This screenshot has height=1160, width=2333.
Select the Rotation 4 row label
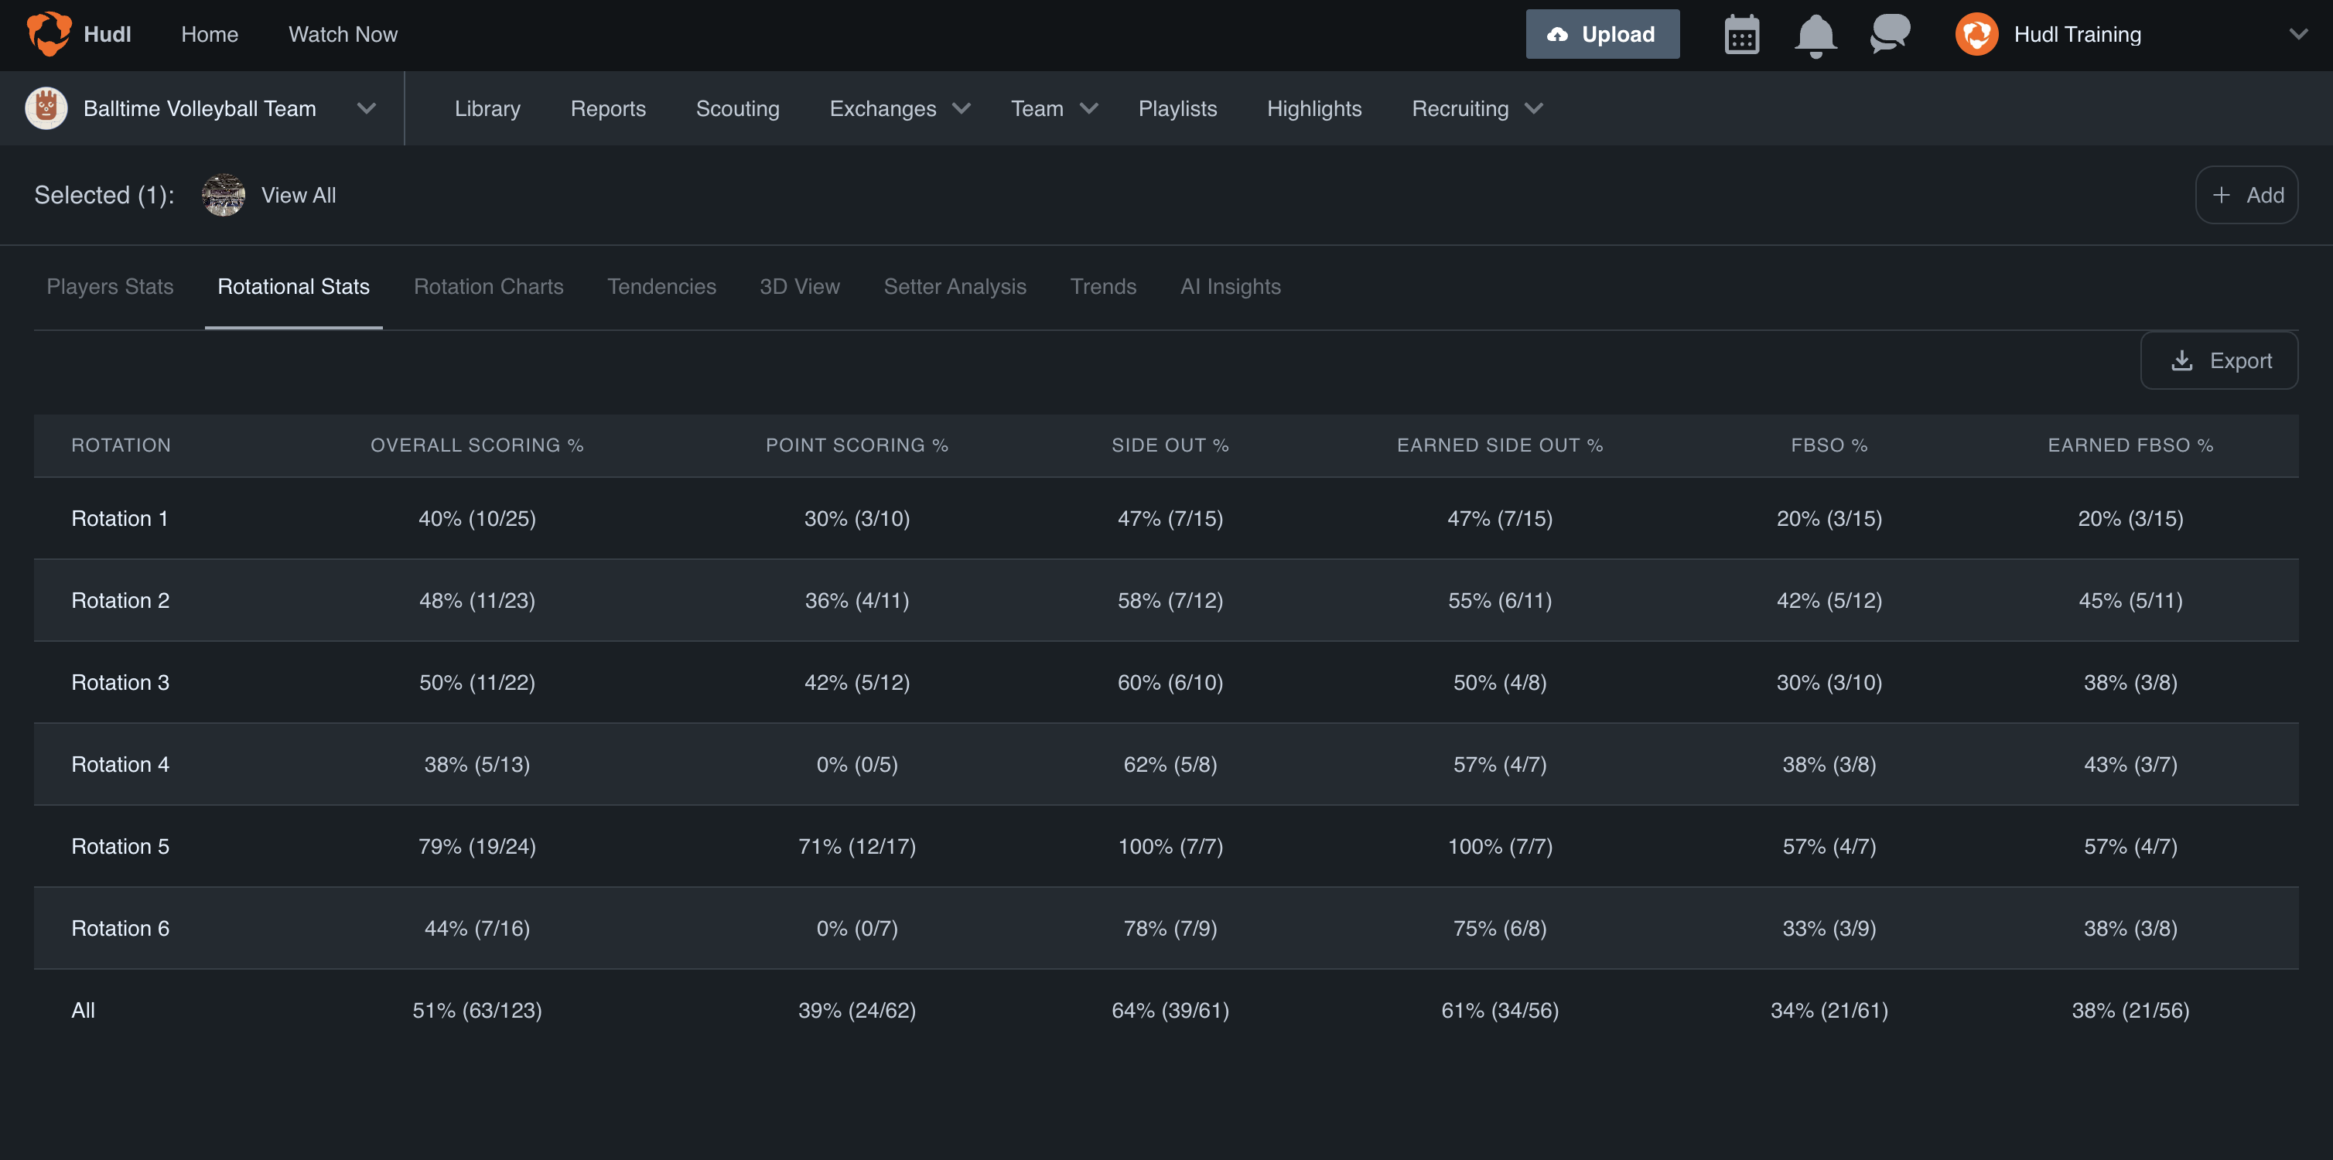(121, 764)
